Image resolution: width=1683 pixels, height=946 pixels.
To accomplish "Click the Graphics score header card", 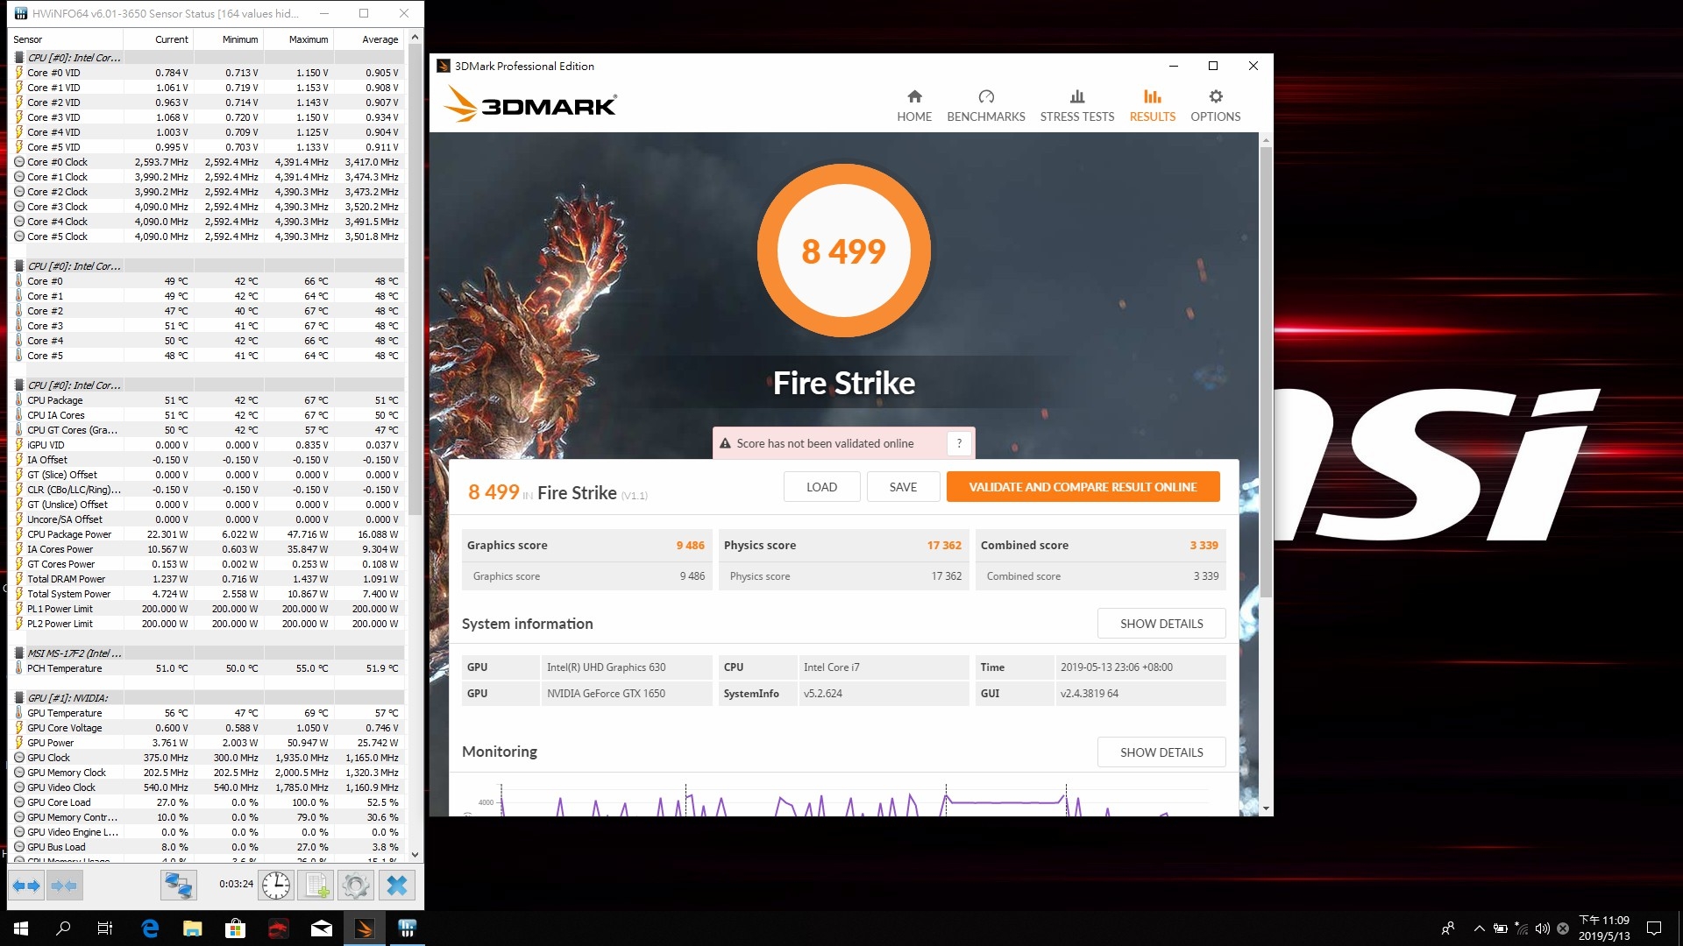I will point(586,545).
